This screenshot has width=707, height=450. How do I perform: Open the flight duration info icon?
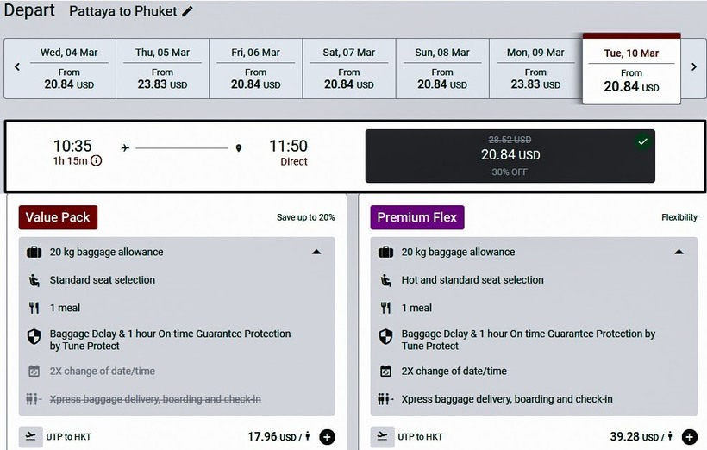click(x=96, y=160)
